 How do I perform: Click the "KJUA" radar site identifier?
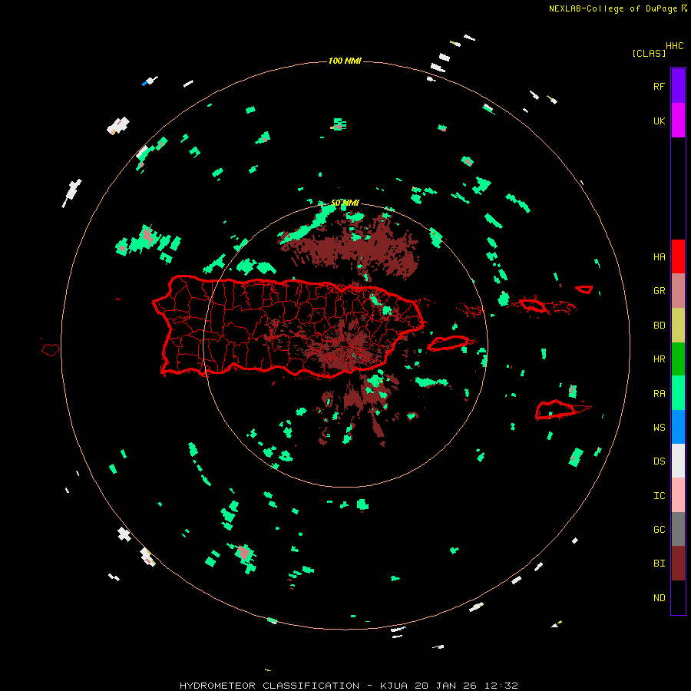394,686
